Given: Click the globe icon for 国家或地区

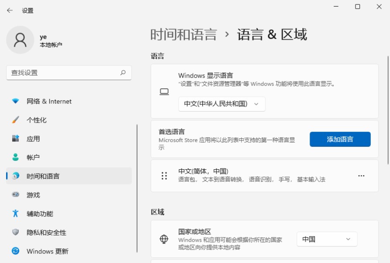Looking at the screenshot, I should 165,239.
